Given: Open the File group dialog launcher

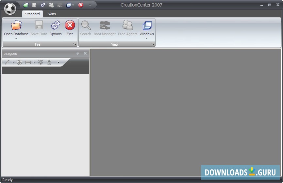Looking at the screenshot, I should [x=75, y=44].
